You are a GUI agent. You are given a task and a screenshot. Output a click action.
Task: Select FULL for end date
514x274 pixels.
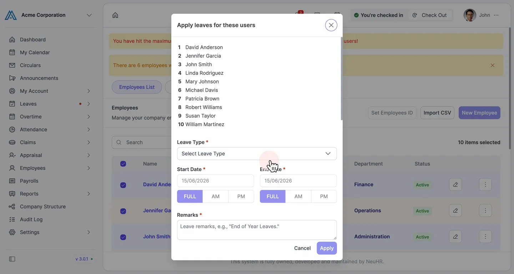273,197
